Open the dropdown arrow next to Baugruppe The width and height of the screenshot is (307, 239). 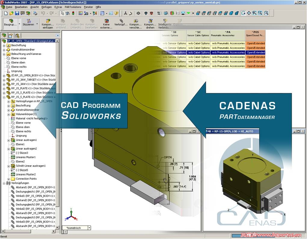tap(19, 24)
